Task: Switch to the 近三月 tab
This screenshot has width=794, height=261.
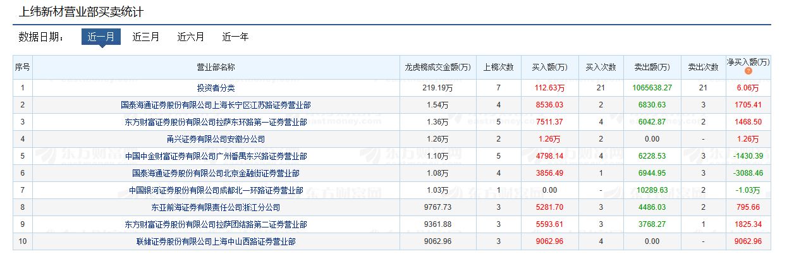Action: (x=145, y=37)
